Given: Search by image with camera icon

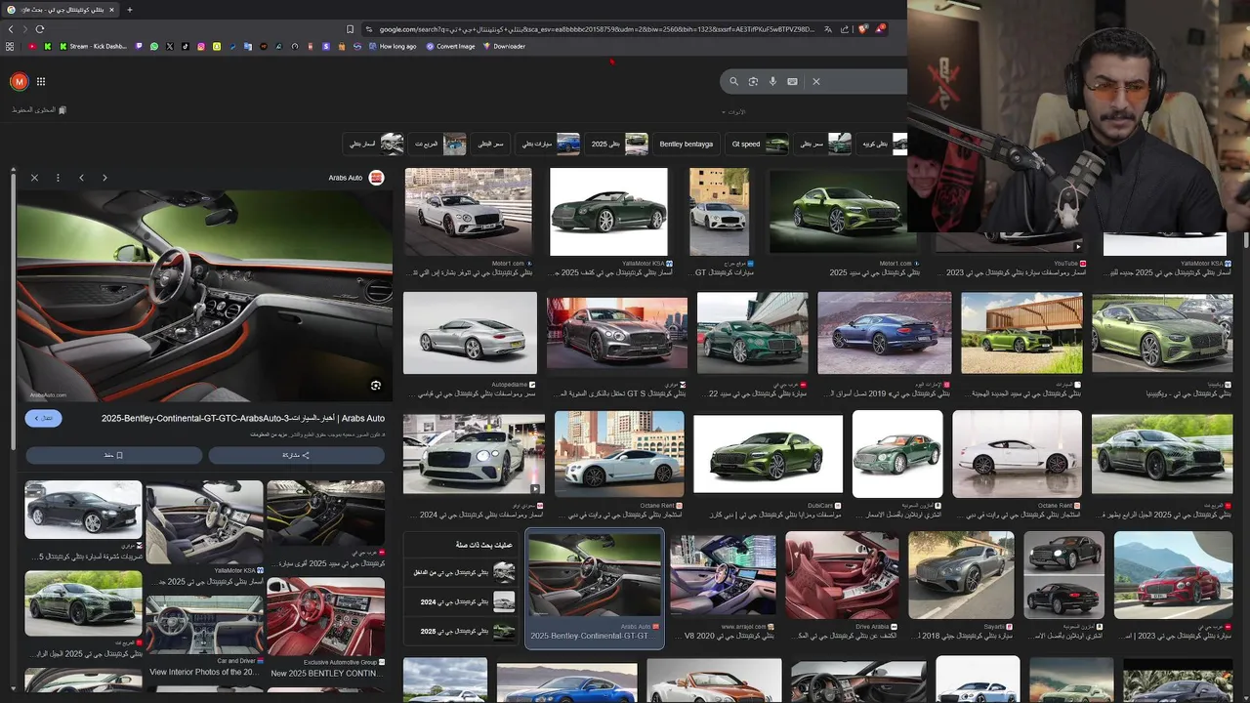Looking at the screenshot, I should point(753,81).
